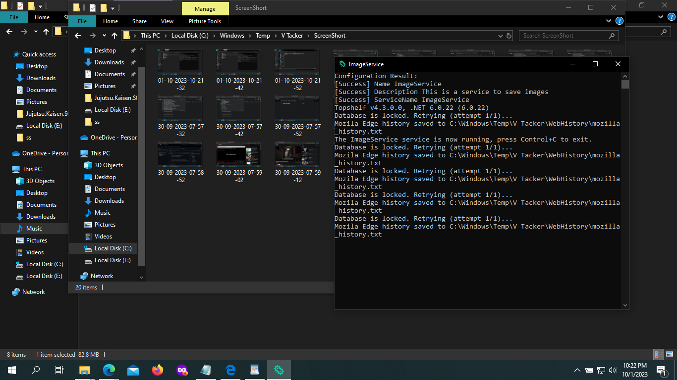This screenshot has height=380, width=677.
Task: Go back in the ScreenShort window
Action: tap(78, 36)
